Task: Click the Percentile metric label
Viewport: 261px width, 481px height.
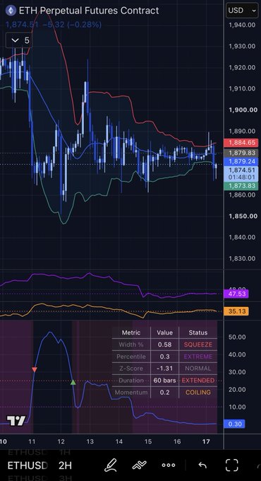Action: [131, 357]
